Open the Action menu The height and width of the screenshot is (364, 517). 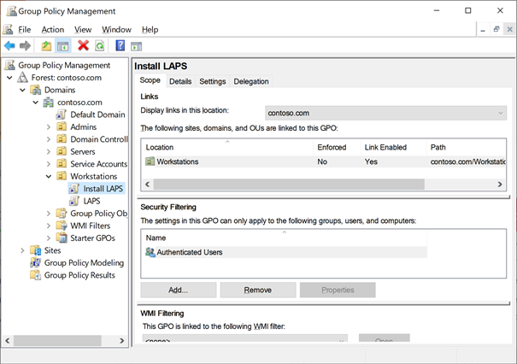tap(53, 30)
